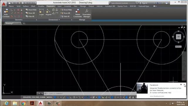Open the Dimensional panel settings arrow
The image size is (188, 106).
[x=72, y=20]
